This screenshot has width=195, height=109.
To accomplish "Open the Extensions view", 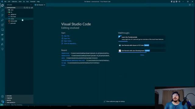I will tap(2, 25).
